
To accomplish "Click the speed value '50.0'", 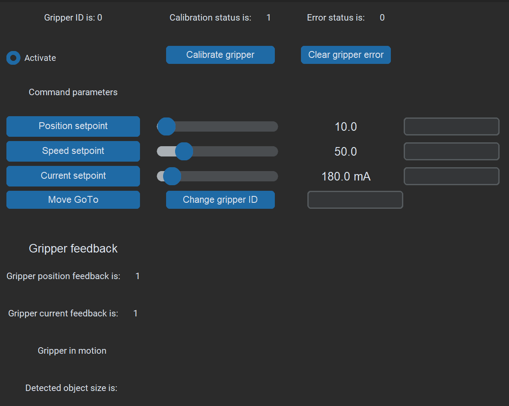I will coord(346,151).
